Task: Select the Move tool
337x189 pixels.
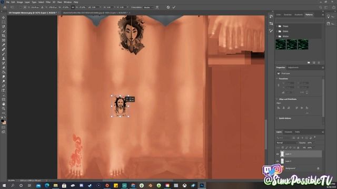Action: tap(4, 17)
